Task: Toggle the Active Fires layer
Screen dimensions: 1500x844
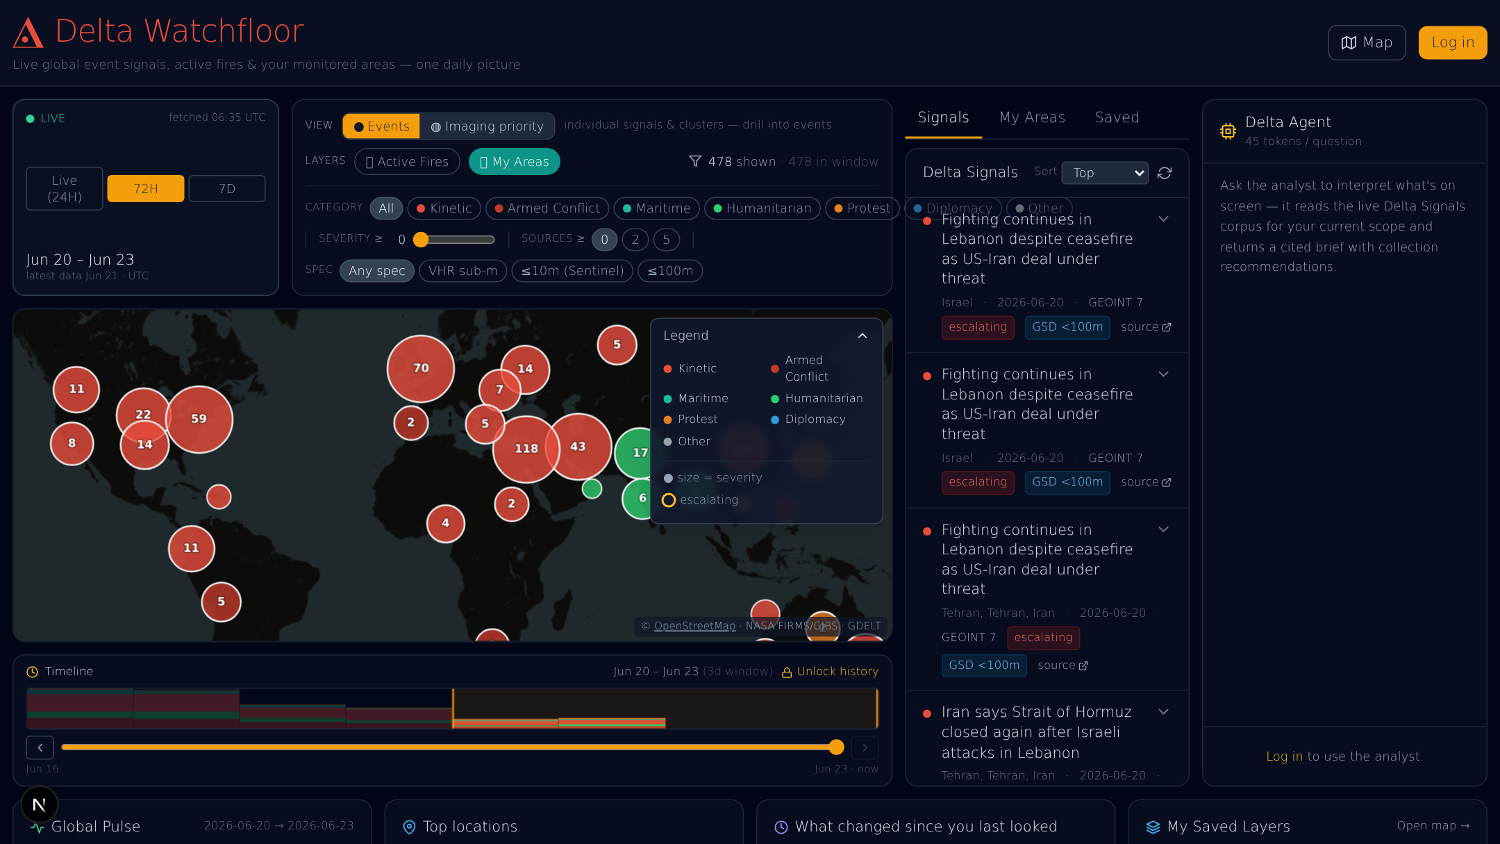Action: (407, 161)
